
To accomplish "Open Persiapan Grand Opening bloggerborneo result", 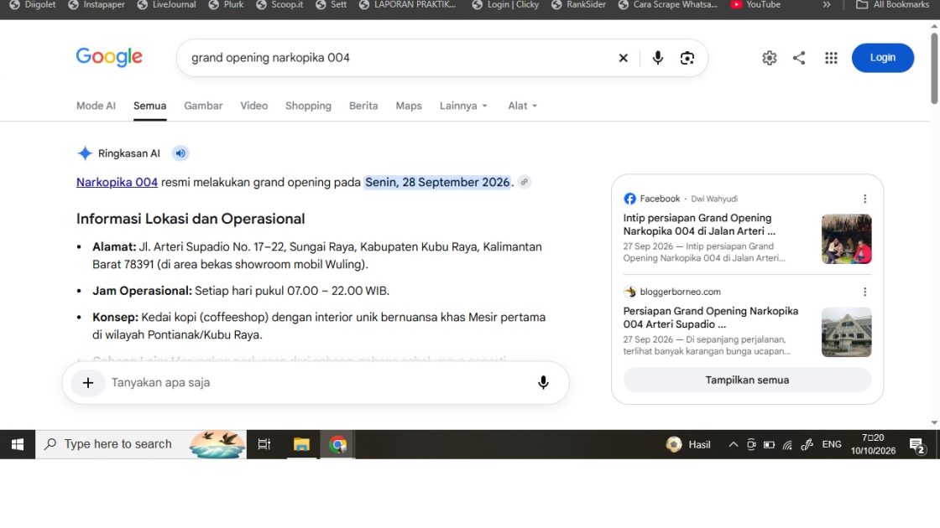I will tap(710, 318).
